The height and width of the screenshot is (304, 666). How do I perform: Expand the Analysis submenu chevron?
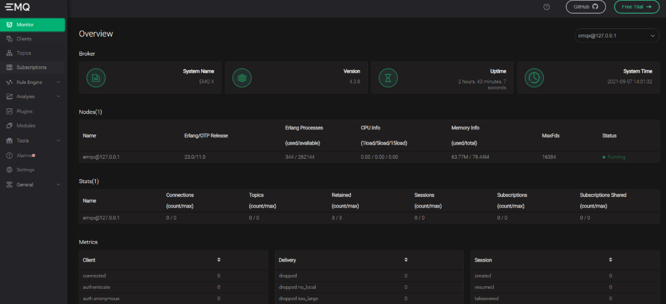(x=58, y=96)
